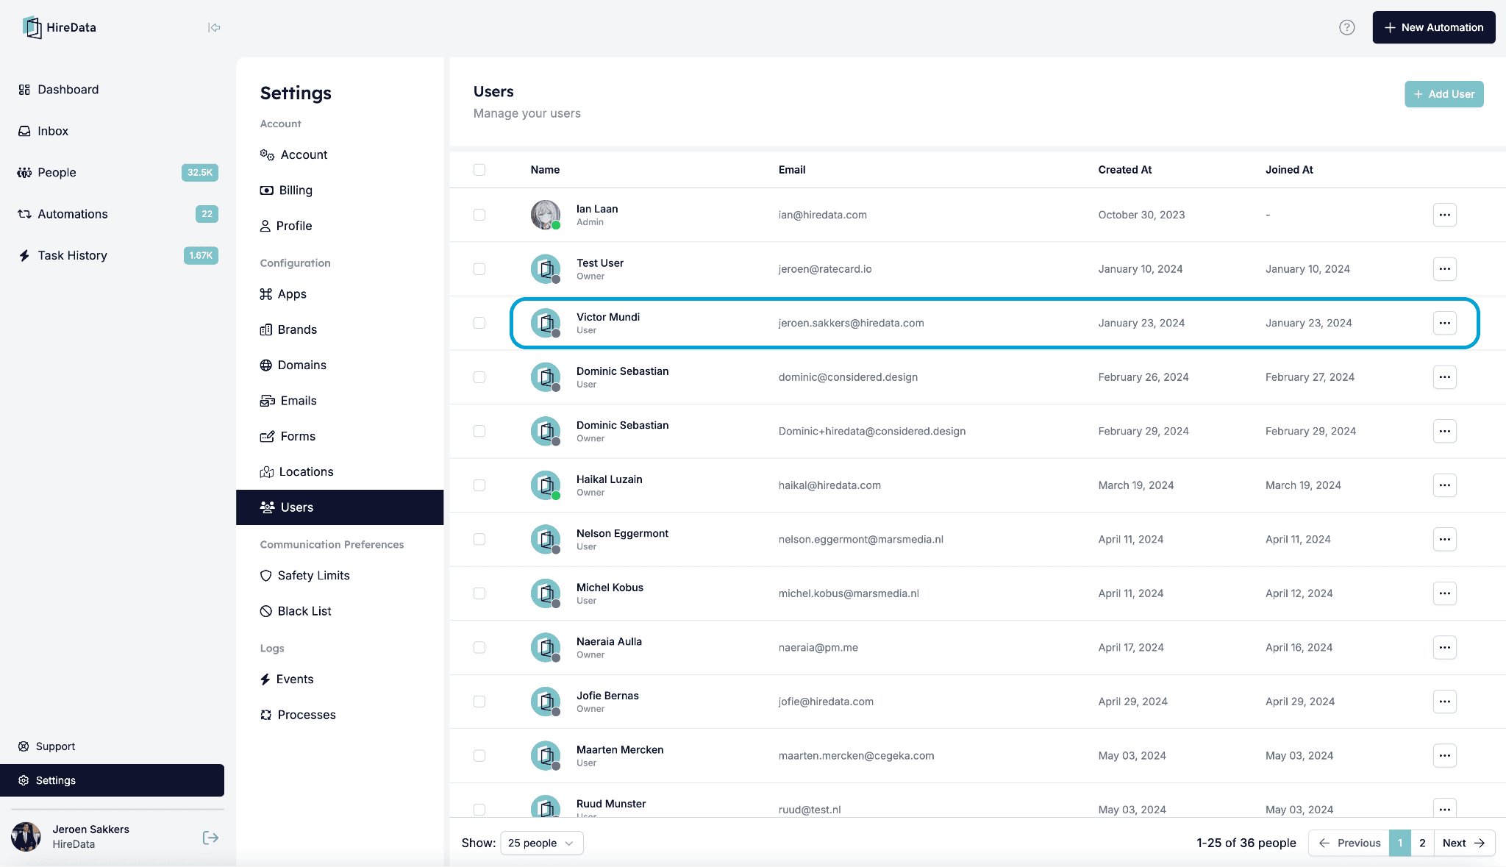Check the box for Naeraia Aulla
Image resolution: width=1506 pixels, height=867 pixels.
pos(479,647)
